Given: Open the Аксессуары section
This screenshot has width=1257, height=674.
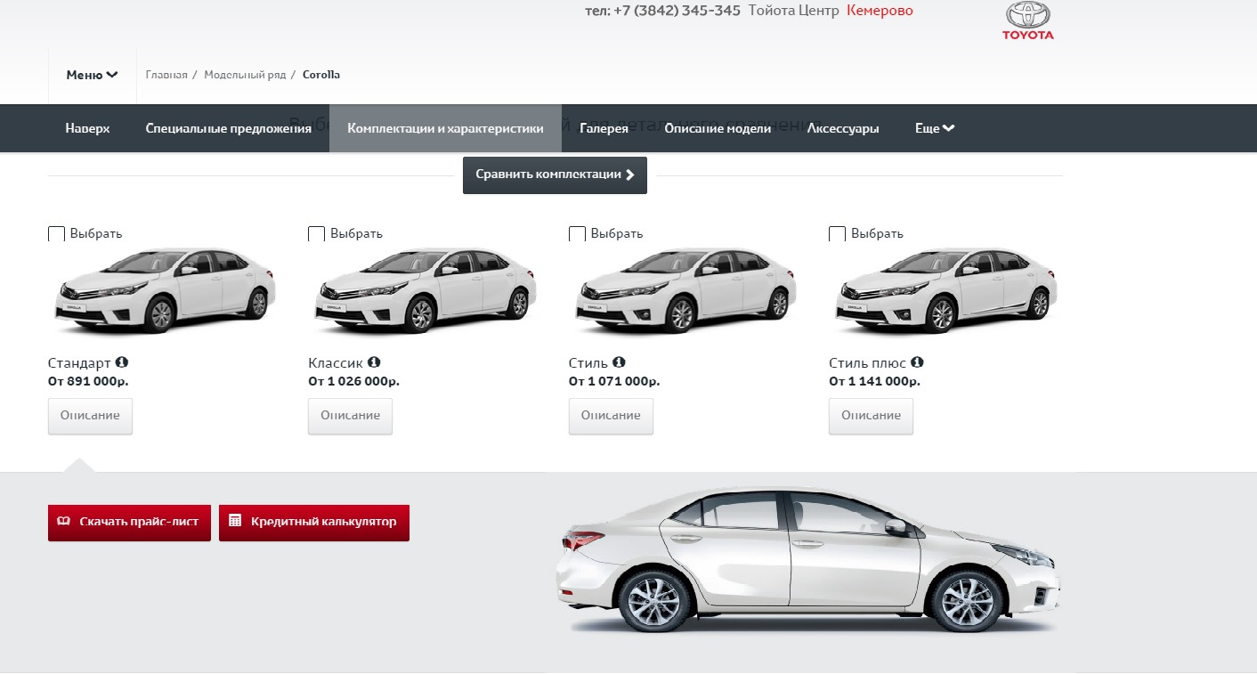Looking at the screenshot, I should coord(843,128).
